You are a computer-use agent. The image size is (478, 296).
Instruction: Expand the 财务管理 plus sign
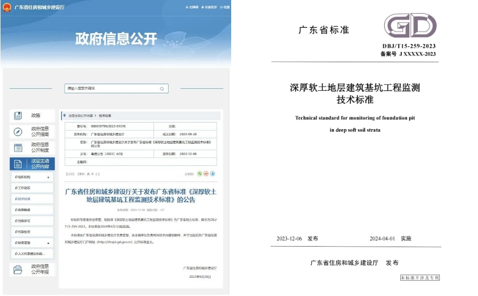pyautogui.click(x=48, y=243)
